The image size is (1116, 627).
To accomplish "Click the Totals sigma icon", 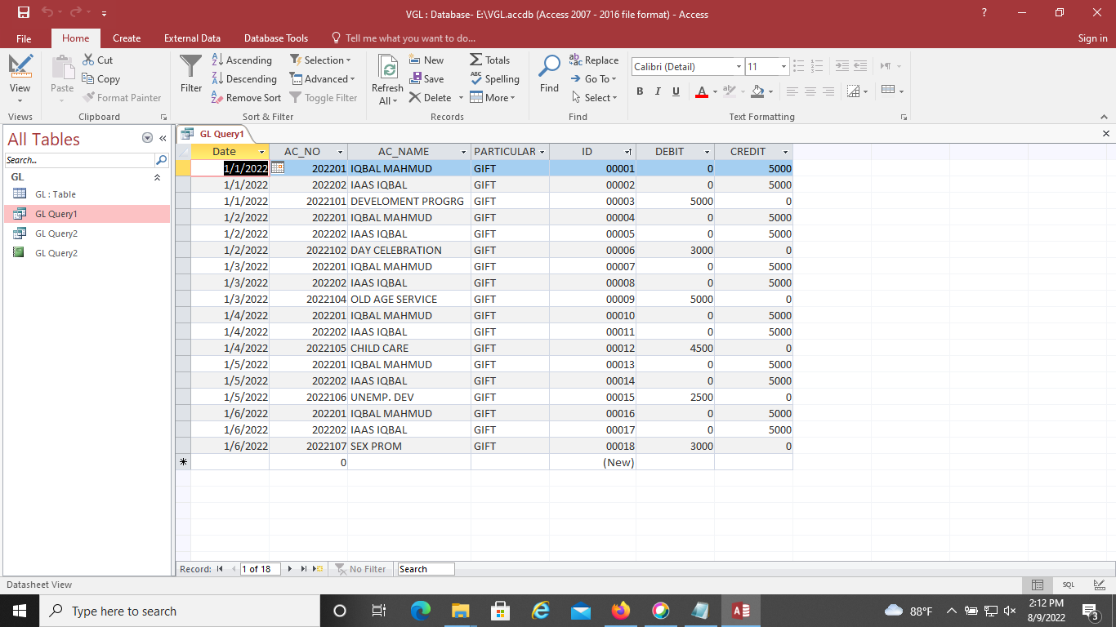I will [x=476, y=60].
